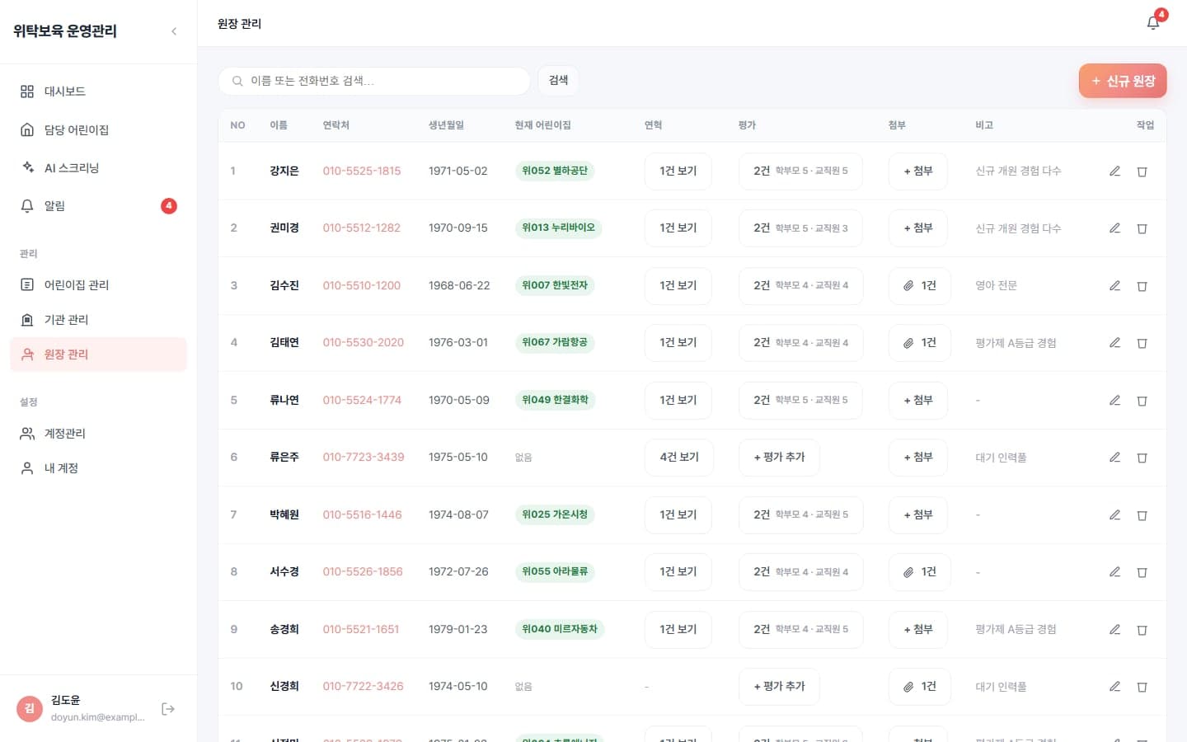Screen dimensions: 1187x742
Task: Open 알림 in the sidebar
Action: point(98,206)
